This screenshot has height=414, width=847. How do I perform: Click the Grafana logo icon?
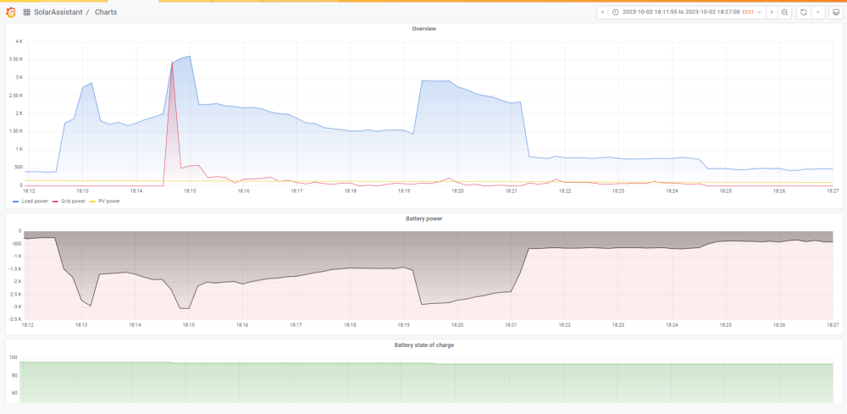10,12
